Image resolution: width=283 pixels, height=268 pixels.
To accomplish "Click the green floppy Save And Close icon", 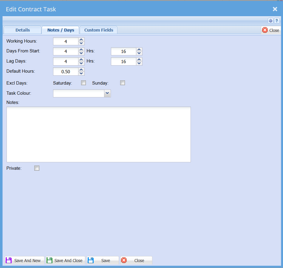I will 50,260.
